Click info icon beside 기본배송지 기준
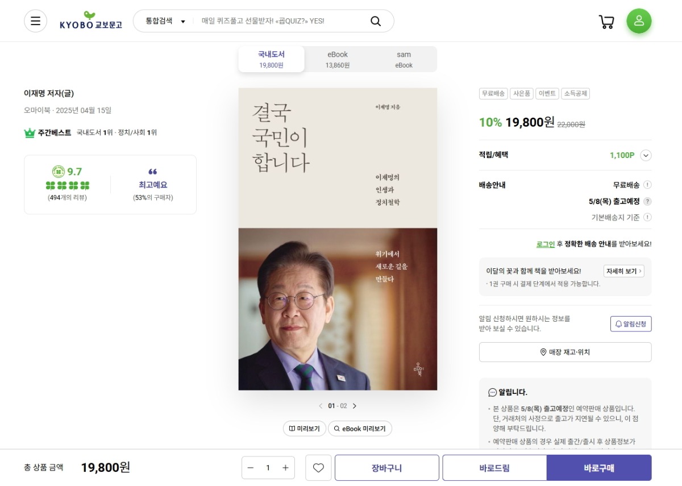Screen dimensions: 682x486 647,217
